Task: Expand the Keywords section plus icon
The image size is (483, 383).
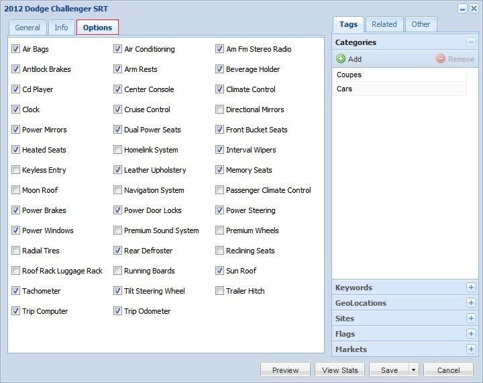Action: [x=471, y=288]
